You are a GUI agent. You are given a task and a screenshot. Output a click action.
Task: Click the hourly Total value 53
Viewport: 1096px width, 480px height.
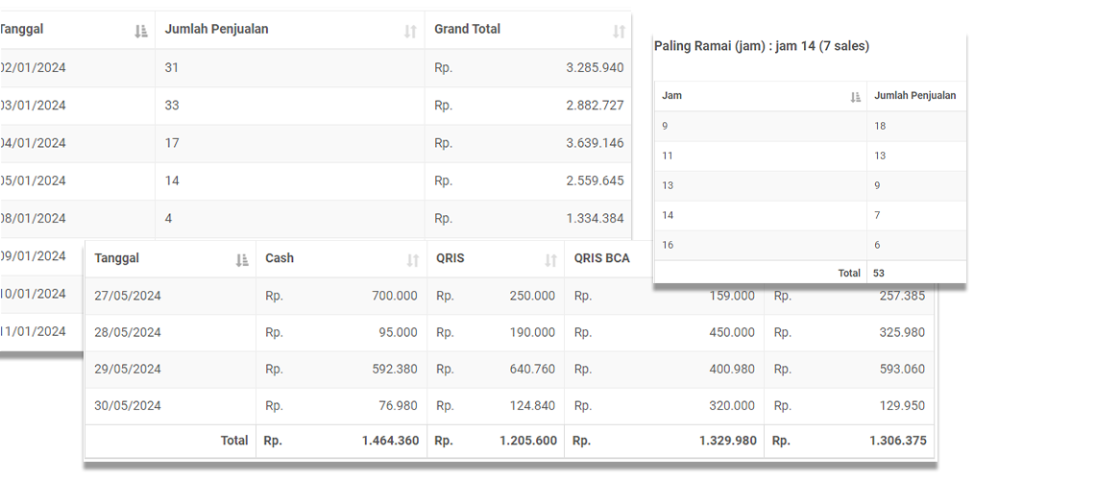coord(879,274)
